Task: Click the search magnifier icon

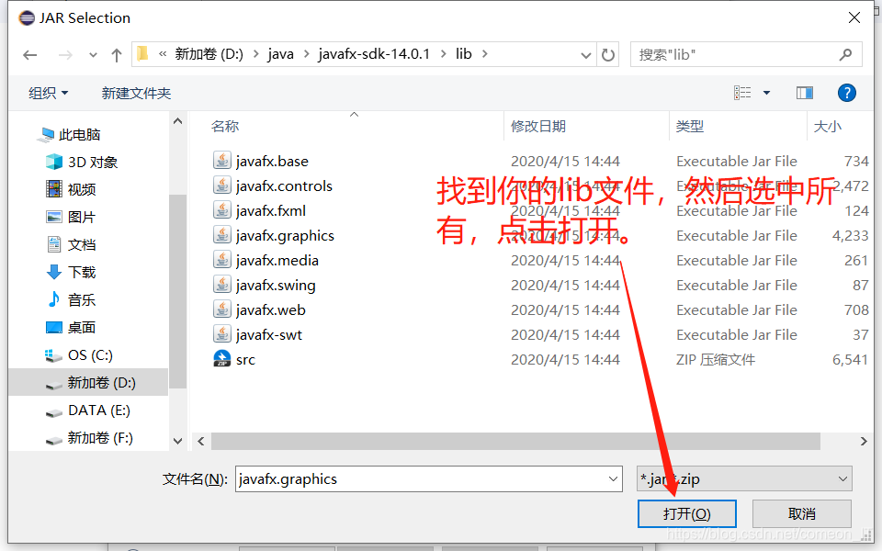Action: coord(845,54)
